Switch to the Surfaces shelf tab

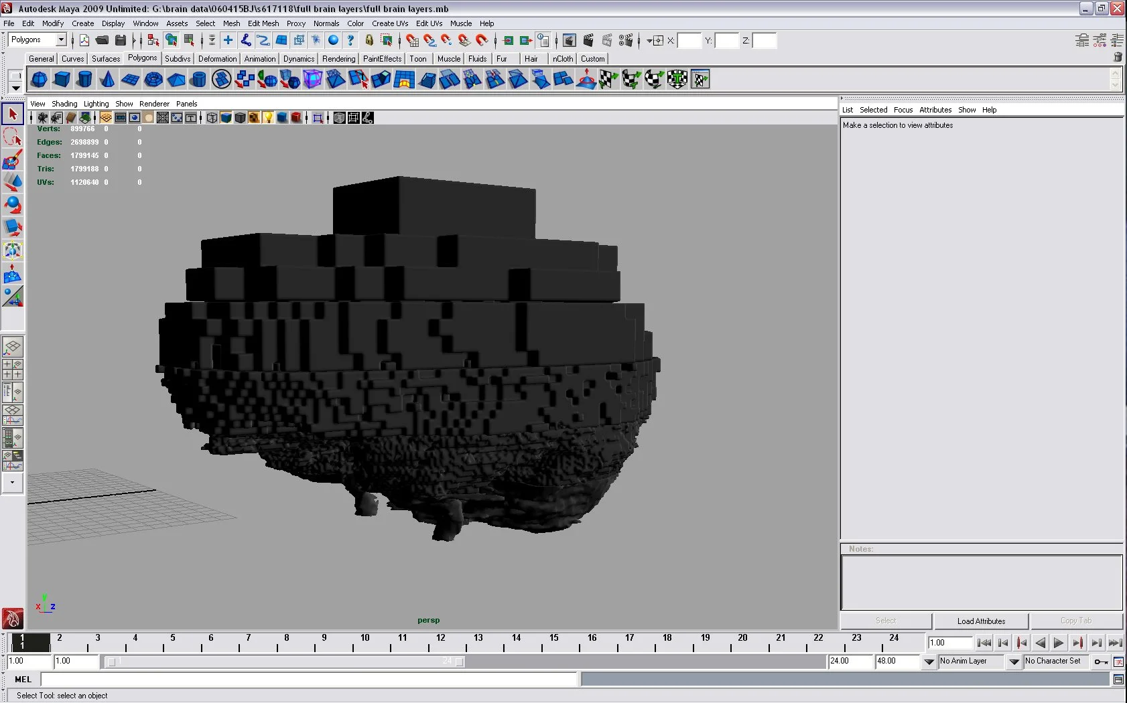(106, 59)
